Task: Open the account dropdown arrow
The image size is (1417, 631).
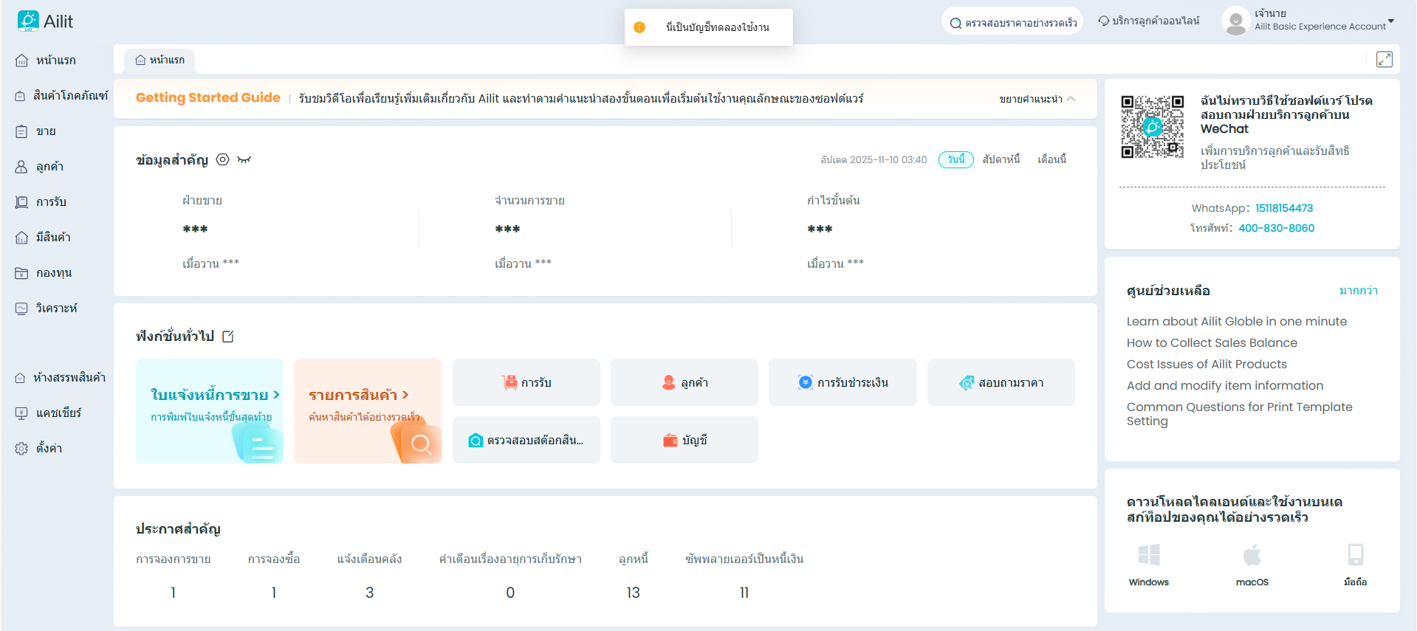Action: 1390,21
